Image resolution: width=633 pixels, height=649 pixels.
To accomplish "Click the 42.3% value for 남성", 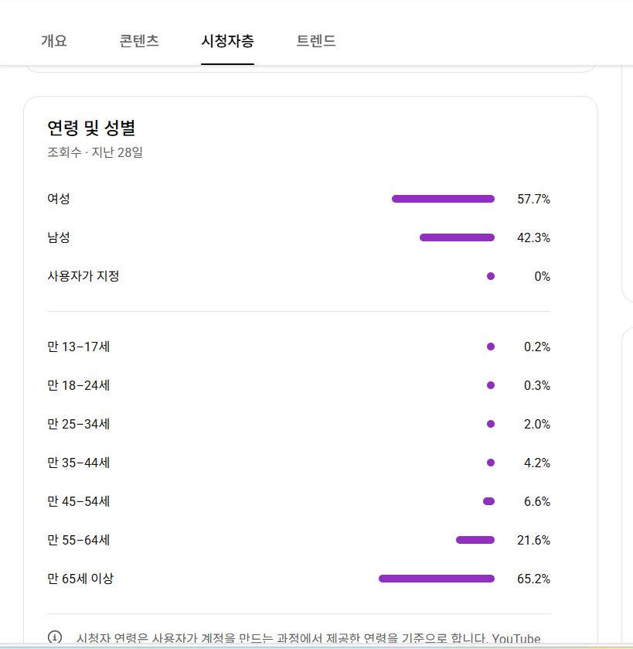I will (x=533, y=237).
